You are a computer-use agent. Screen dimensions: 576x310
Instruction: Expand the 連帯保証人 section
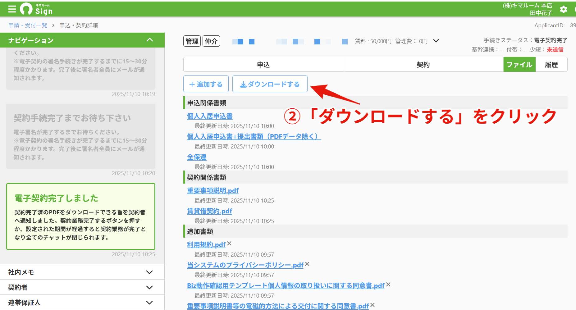(82, 303)
